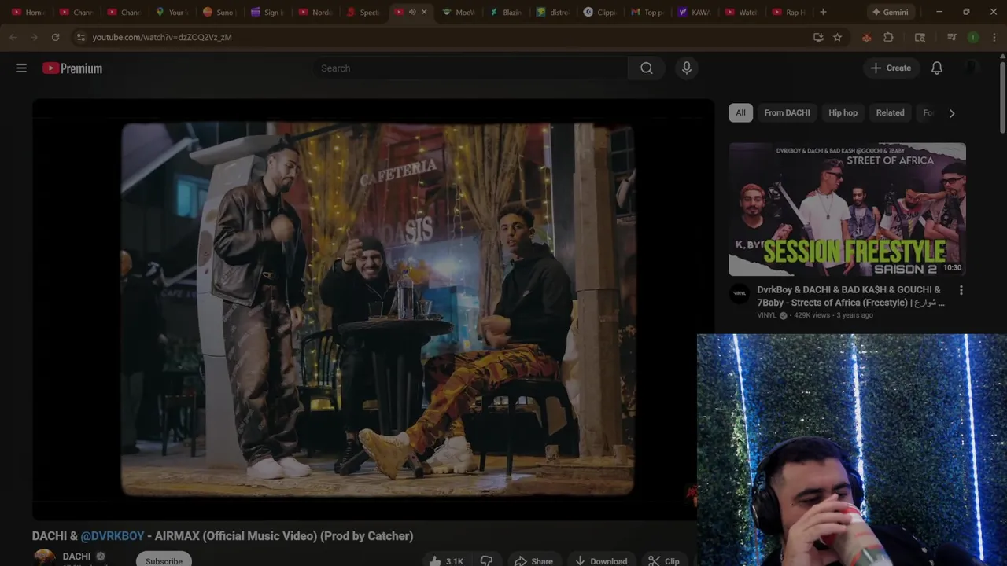The width and height of the screenshot is (1007, 566).
Task: Close the active YouTube tab
Action: (x=424, y=12)
